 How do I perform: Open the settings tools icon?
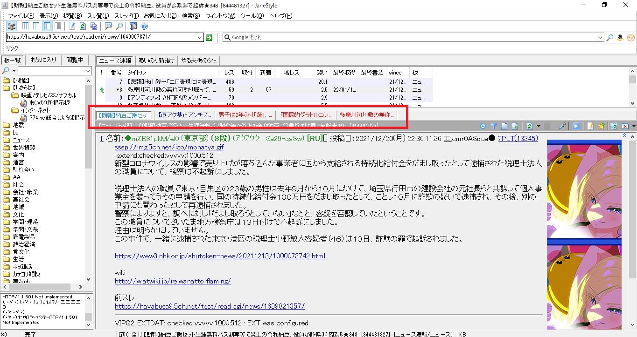(x=133, y=26)
